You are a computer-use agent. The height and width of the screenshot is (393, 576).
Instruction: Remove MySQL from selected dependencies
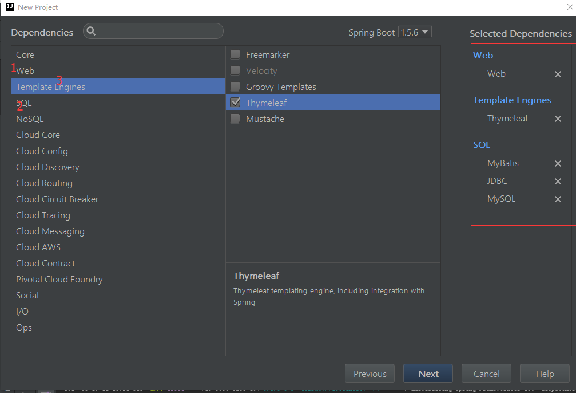tap(558, 199)
